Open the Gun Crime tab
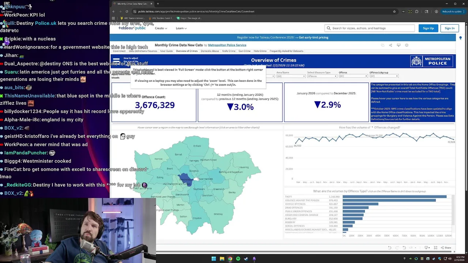 245,51
